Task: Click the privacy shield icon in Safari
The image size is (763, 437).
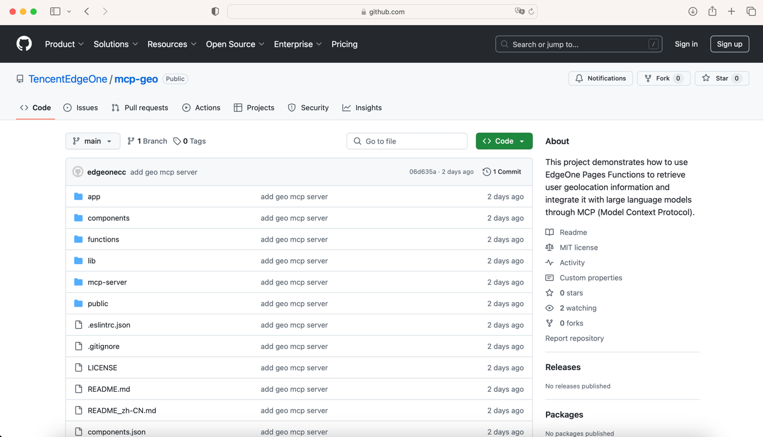Action: coord(215,12)
